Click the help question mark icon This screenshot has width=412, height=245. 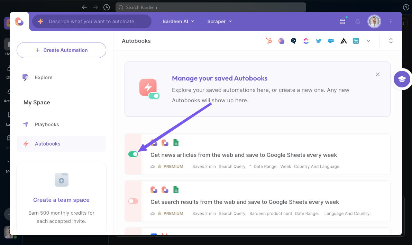[406, 7]
